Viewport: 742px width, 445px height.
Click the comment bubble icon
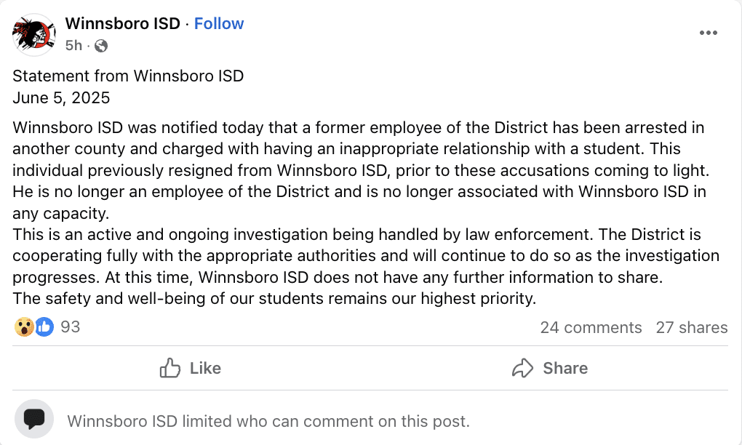click(34, 419)
